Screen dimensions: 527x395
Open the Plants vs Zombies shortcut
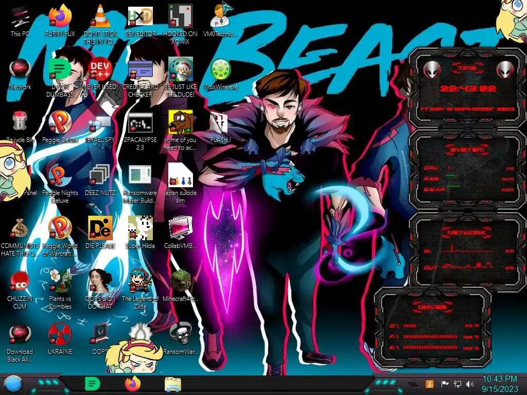(60, 290)
